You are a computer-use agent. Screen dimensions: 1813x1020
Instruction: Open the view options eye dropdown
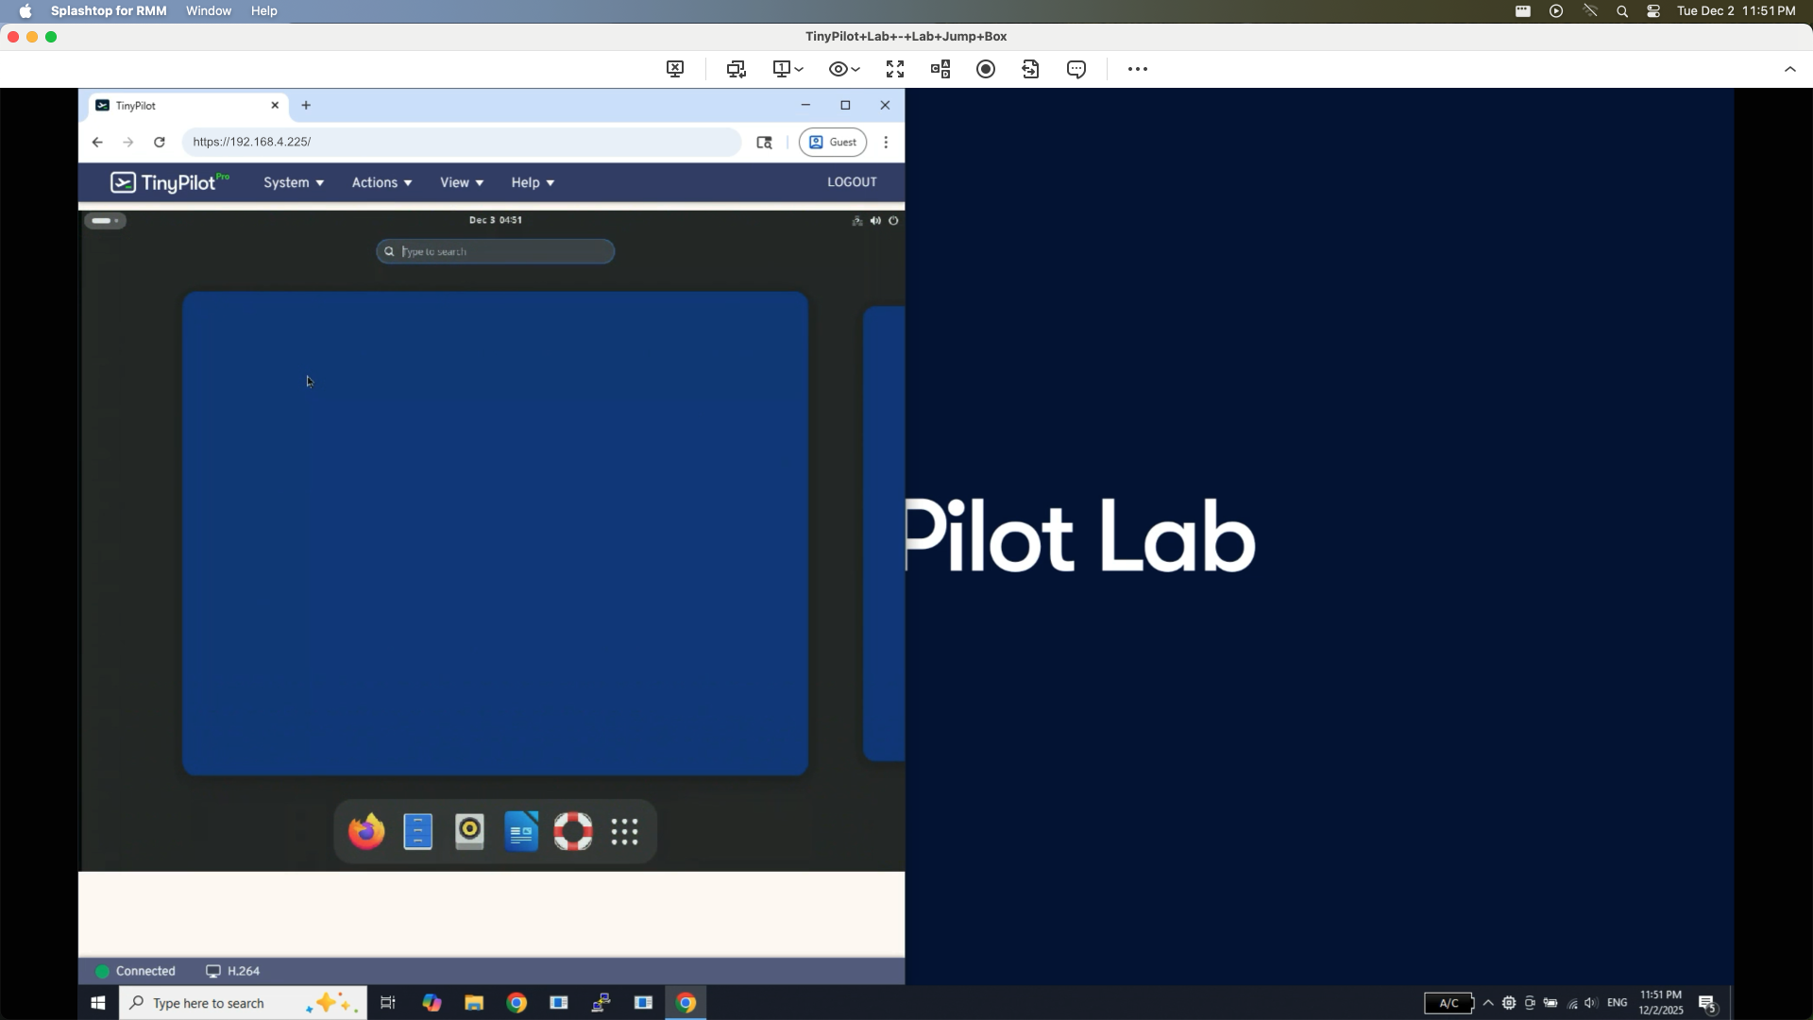pyautogui.click(x=843, y=69)
